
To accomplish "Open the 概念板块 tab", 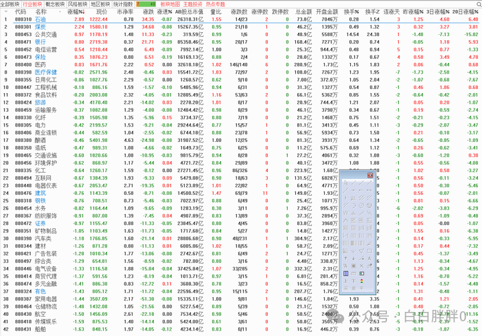I will point(55,4).
